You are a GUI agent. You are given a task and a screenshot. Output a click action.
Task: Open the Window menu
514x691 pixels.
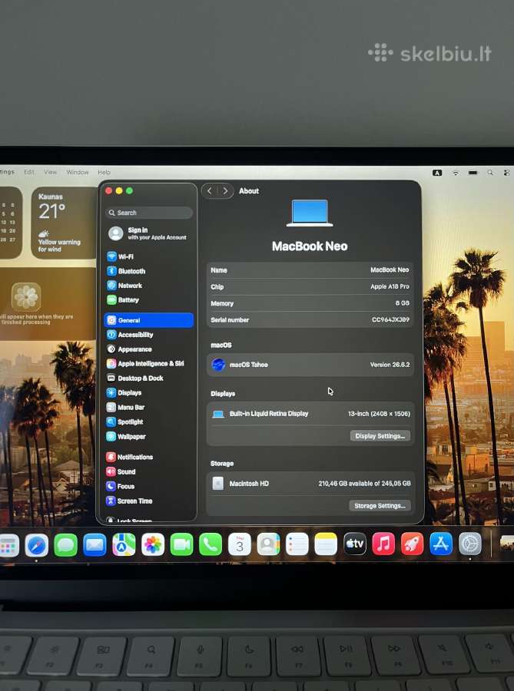pyautogui.click(x=78, y=172)
